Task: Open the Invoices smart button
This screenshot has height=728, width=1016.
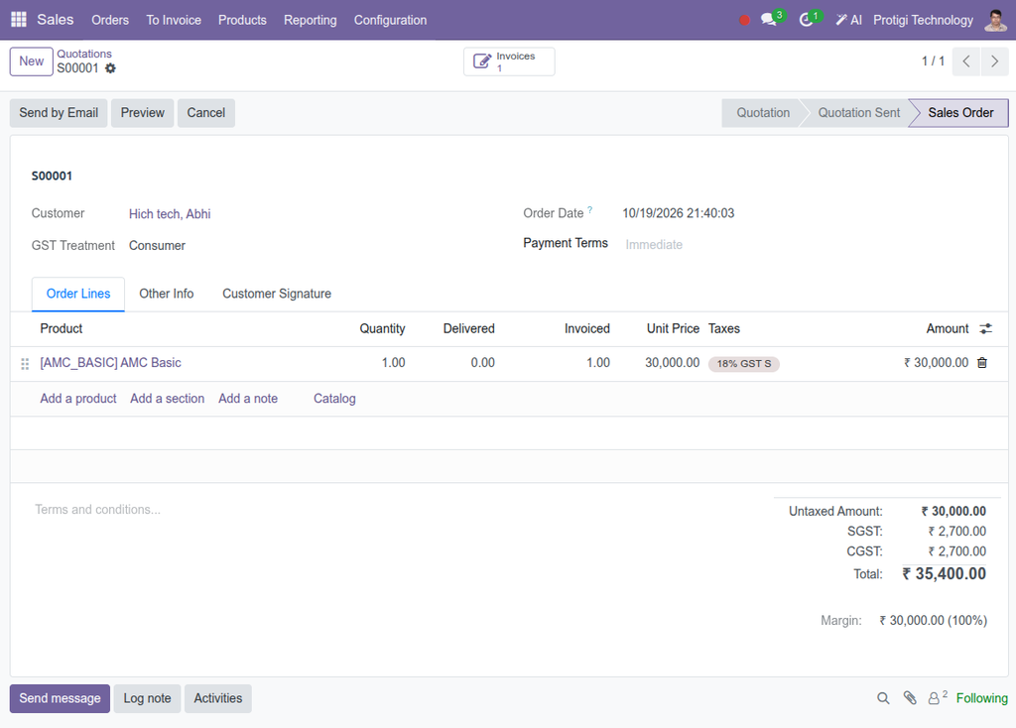Action: pos(509,61)
